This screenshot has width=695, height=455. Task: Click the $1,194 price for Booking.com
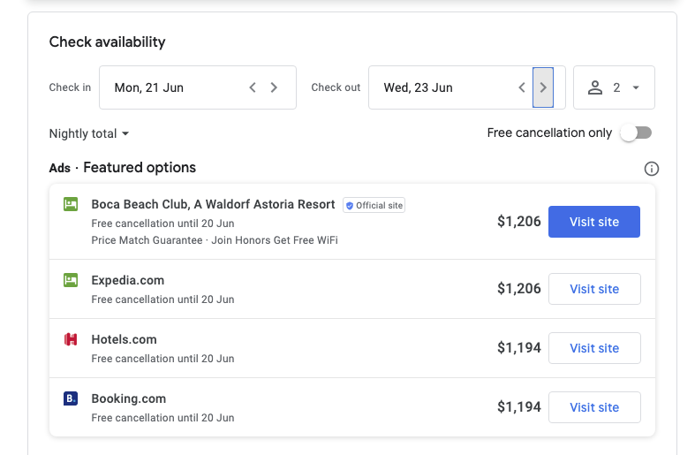click(519, 407)
